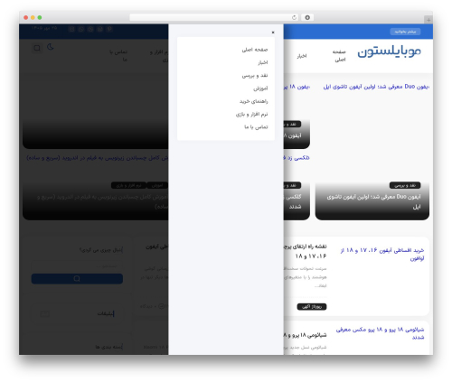Viewport: 452px width, 382px height.
Task: Open راهنمای خرید in the slide-out menu
Action: 253,101
